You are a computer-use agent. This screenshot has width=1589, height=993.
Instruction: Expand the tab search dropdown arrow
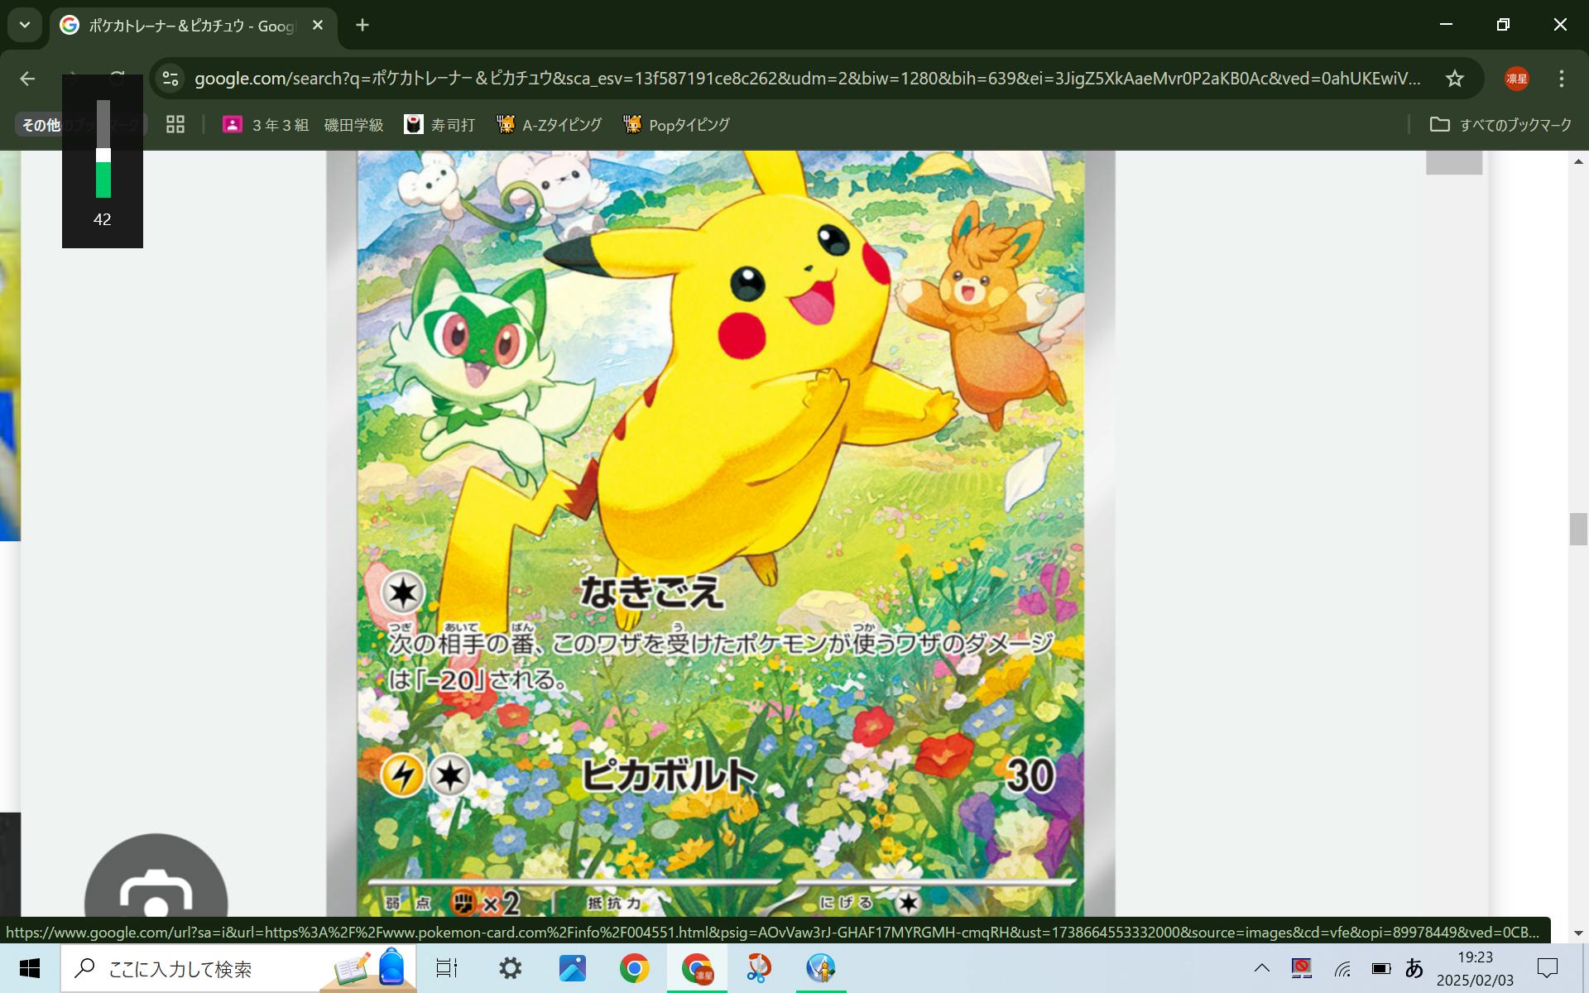25,25
